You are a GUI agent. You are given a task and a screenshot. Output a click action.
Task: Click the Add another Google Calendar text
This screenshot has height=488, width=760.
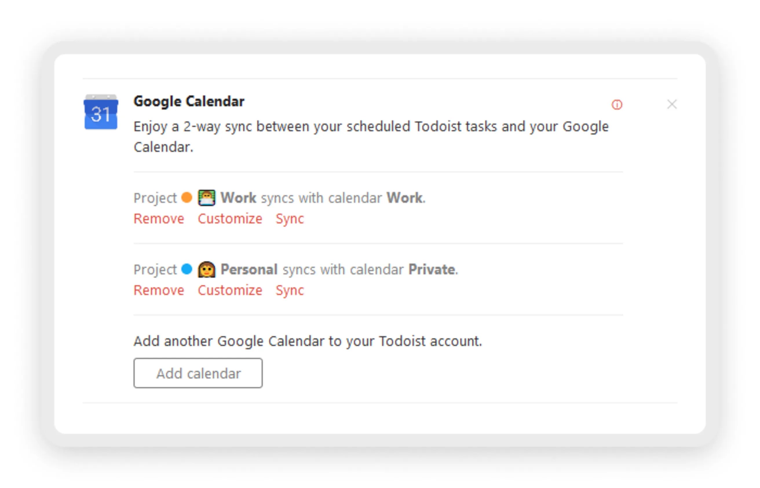tap(307, 341)
